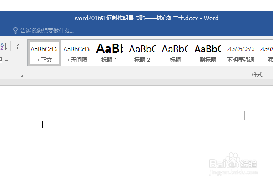Type in the 告诉我您想要做什么 search box
Screen dimensions: 273x182
click(x=47, y=30)
